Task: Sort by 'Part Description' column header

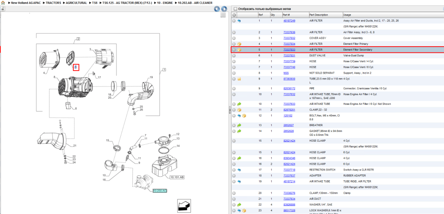Action: tap(318, 15)
